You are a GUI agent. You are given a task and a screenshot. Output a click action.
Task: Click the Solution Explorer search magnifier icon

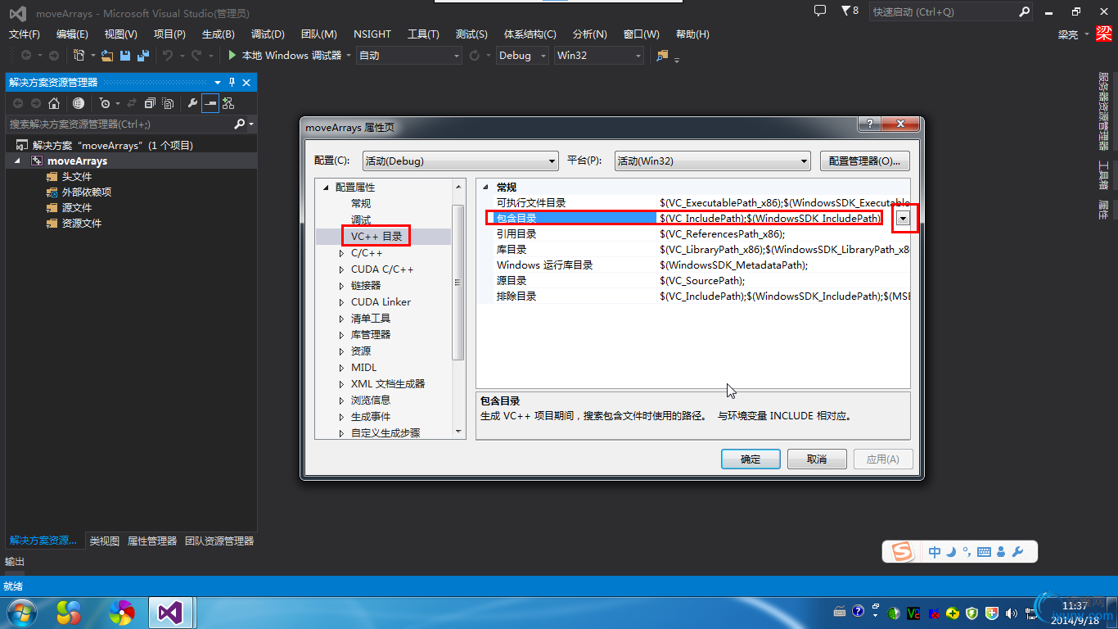click(x=239, y=124)
